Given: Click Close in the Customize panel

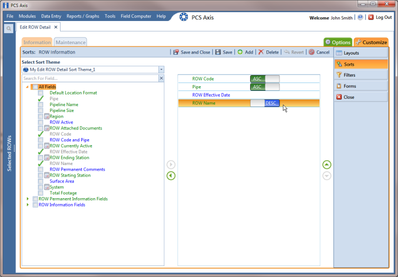Looking at the screenshot, I should [361, 97].
